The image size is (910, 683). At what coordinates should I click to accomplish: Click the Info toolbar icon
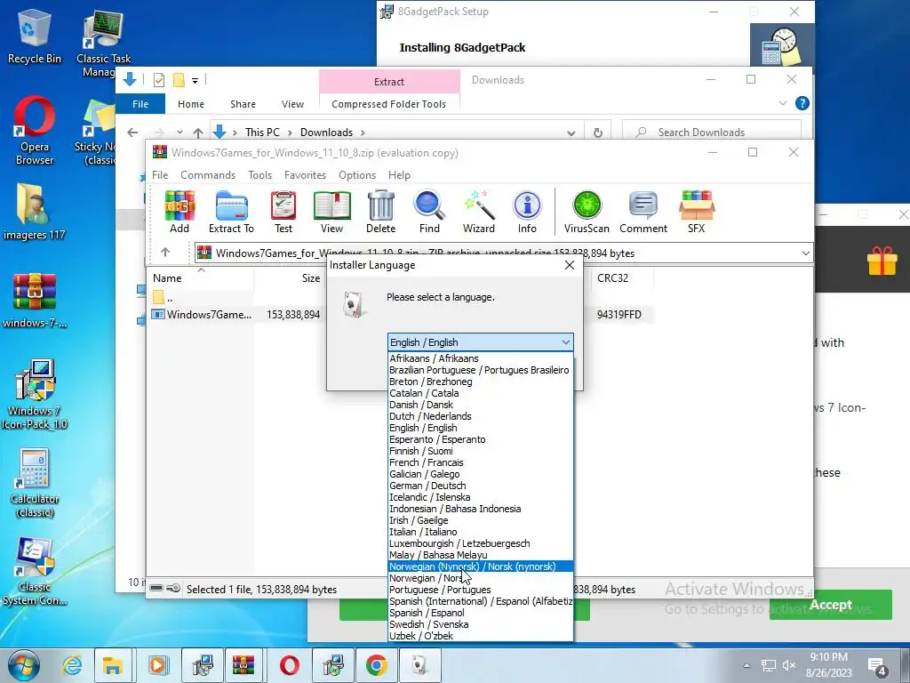click(x=527, y=212)
